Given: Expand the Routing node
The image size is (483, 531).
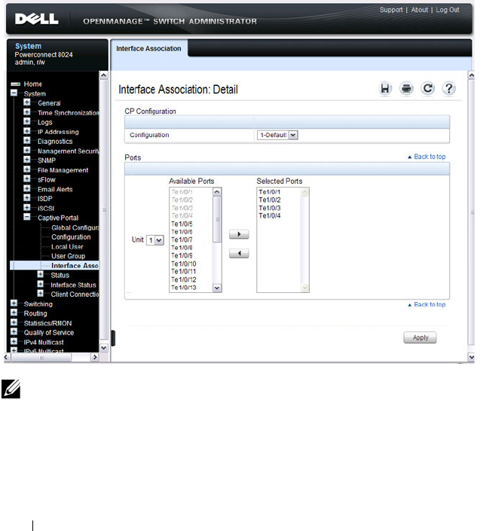Looking at the screenshot, I should coord(14,313).
